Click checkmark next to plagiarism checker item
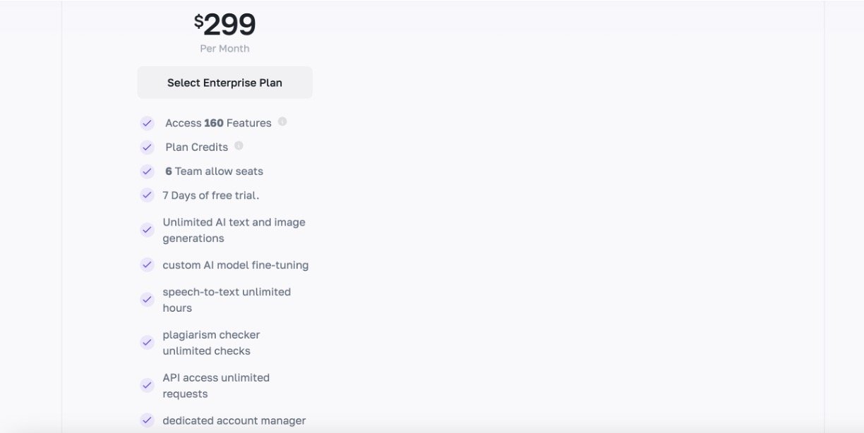This screenshot has width=864, height=433. [x=147, y=343]
